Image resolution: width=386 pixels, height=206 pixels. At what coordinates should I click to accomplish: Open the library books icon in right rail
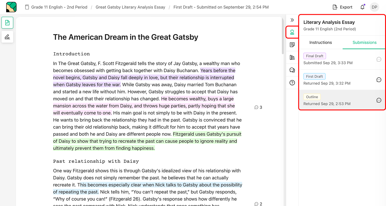click(x=292, y=57)
